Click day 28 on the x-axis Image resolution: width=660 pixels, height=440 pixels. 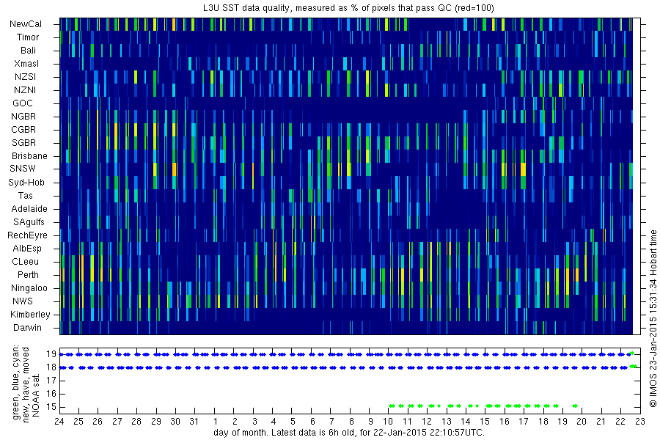(136, 422)
